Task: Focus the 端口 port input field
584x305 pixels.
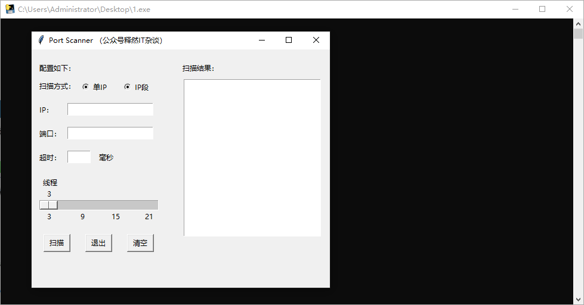Action: click(x=110, y=133)
